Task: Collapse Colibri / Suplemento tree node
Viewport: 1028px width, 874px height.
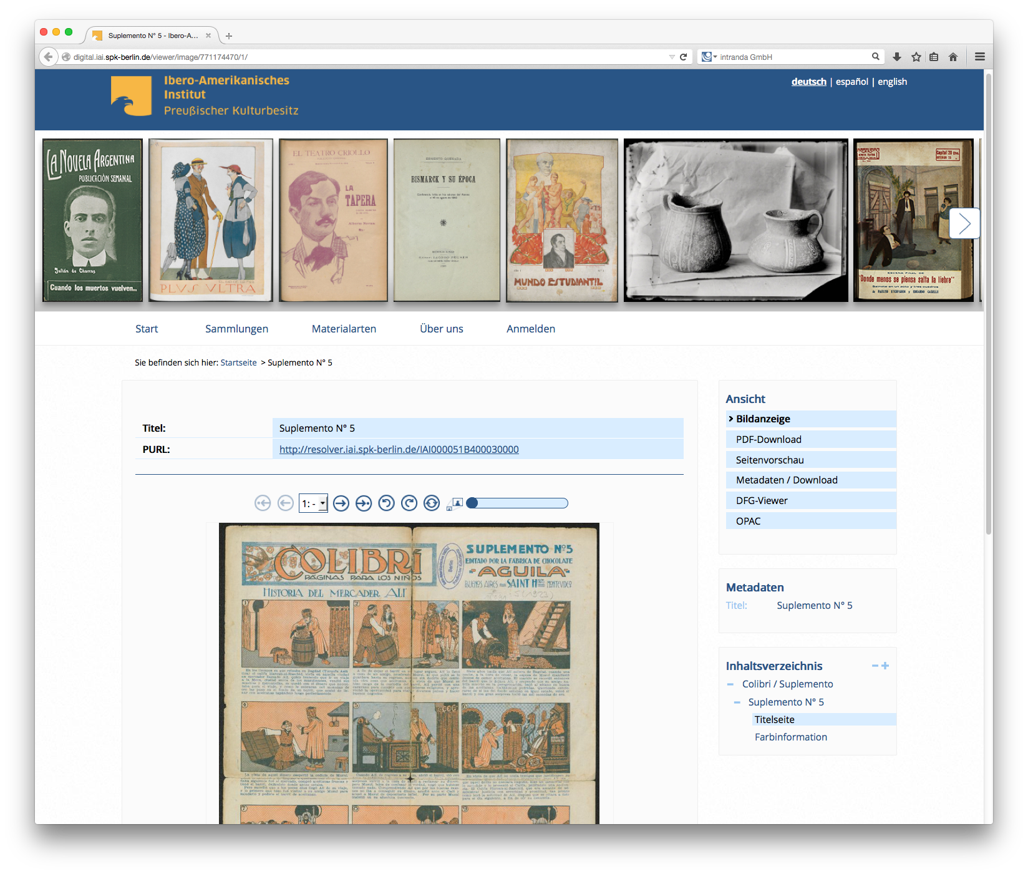Action: tap(730, 684)
